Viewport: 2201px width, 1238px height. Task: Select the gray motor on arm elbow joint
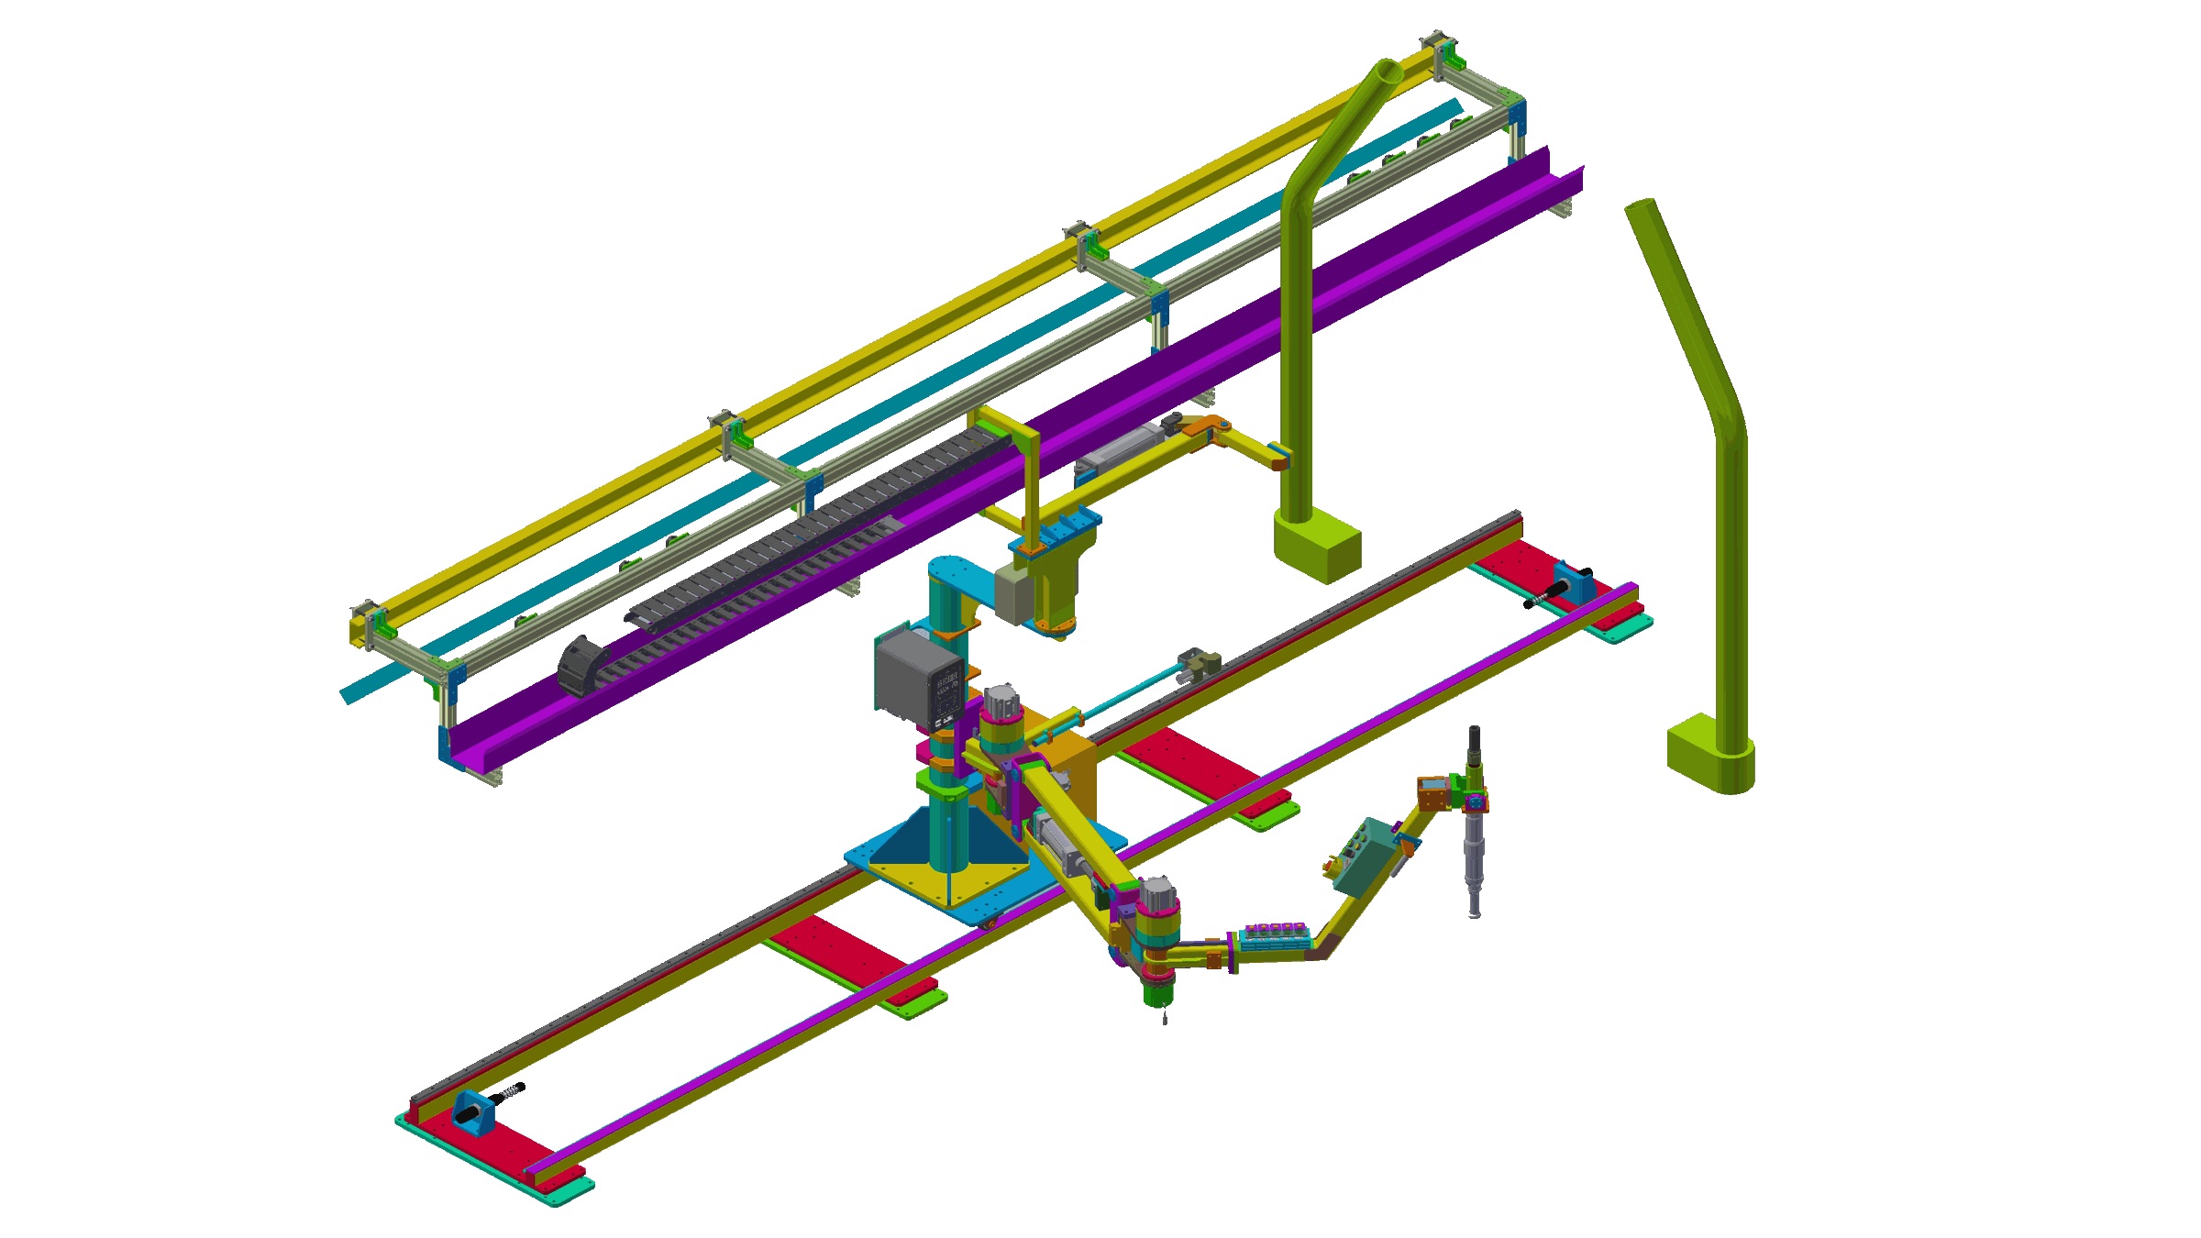pos(1157,893)
